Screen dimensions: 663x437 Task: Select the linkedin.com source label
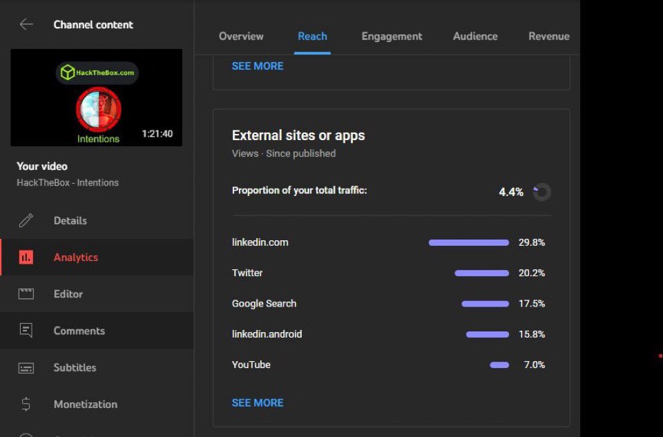point(260,242)
